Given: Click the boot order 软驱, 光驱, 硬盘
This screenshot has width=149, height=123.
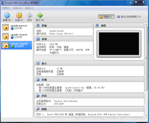Looking at the screenshot, I should [x=59, y=47].
